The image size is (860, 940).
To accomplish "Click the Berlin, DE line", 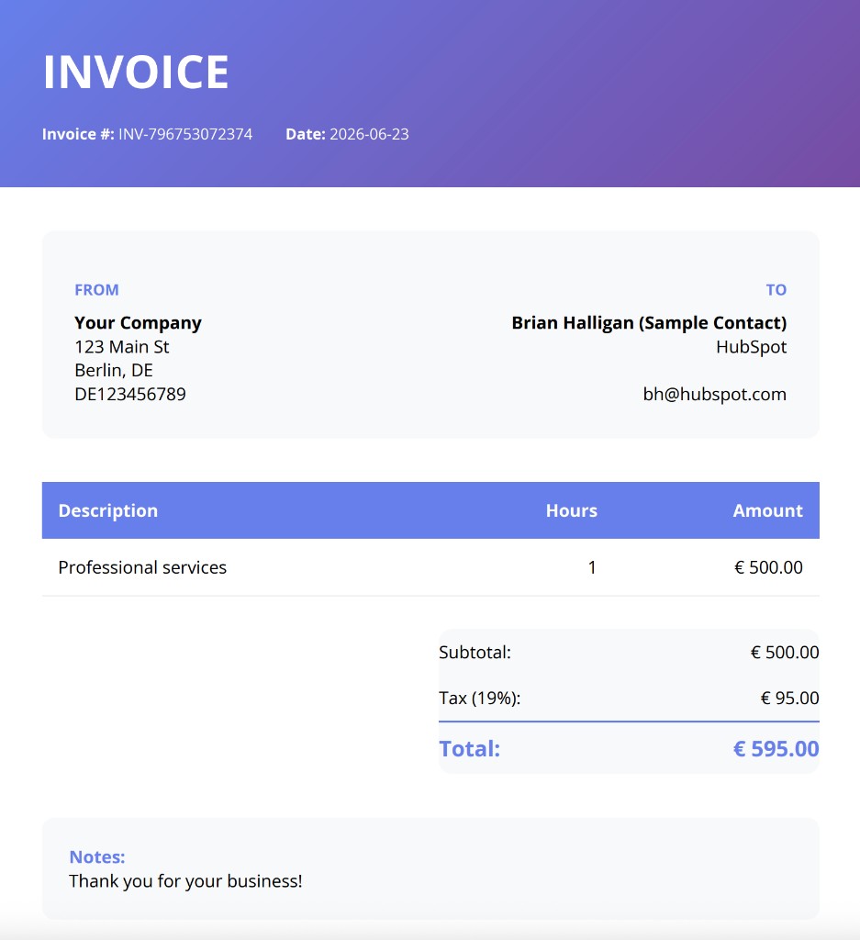I will (114, 370).
